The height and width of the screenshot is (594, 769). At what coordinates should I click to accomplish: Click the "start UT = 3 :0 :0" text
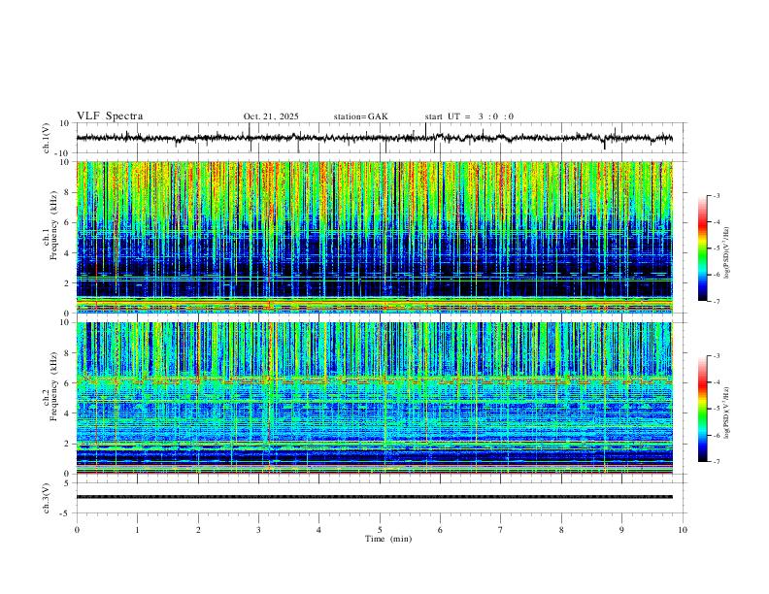coord(469,116)
